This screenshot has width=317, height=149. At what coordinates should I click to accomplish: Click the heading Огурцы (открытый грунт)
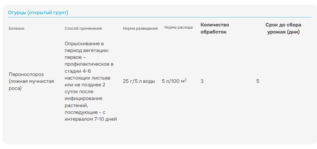pos(38,13)
